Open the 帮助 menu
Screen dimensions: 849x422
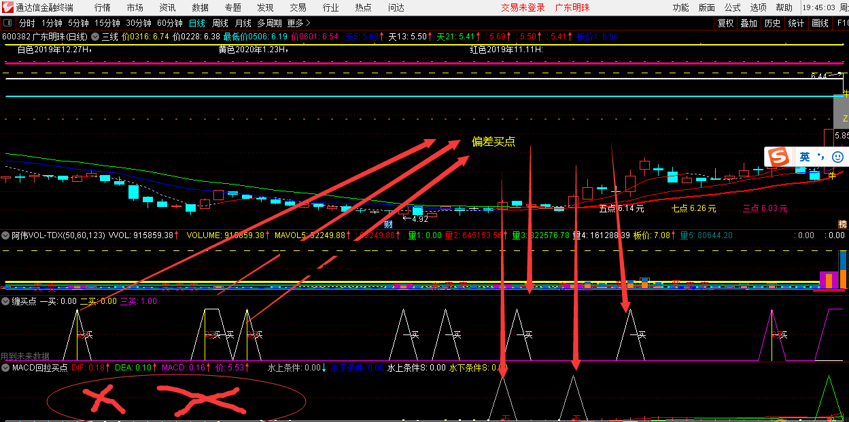784,7
